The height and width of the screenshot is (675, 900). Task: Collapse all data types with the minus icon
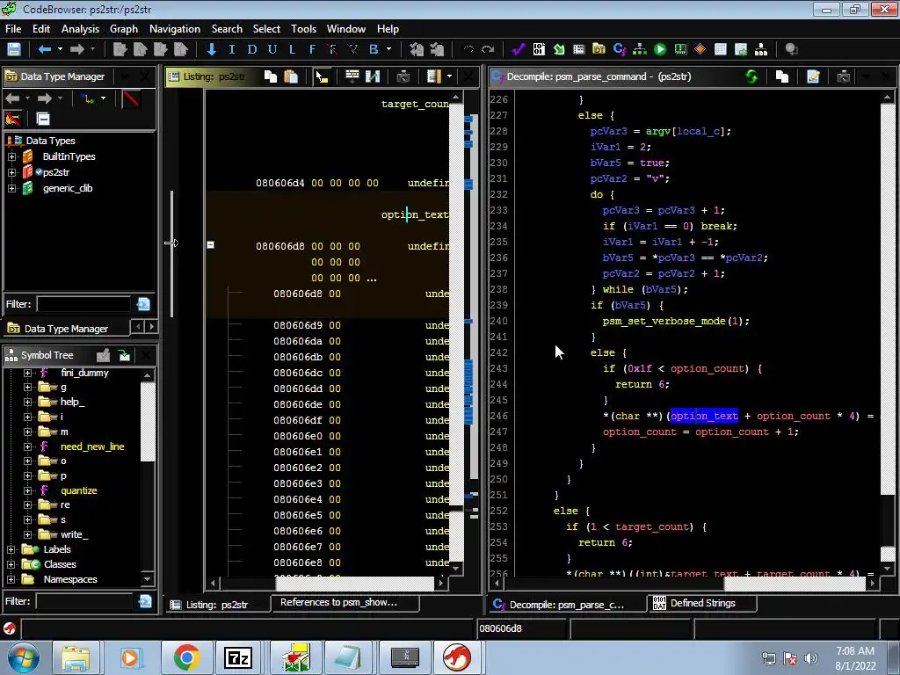(43, 119)
